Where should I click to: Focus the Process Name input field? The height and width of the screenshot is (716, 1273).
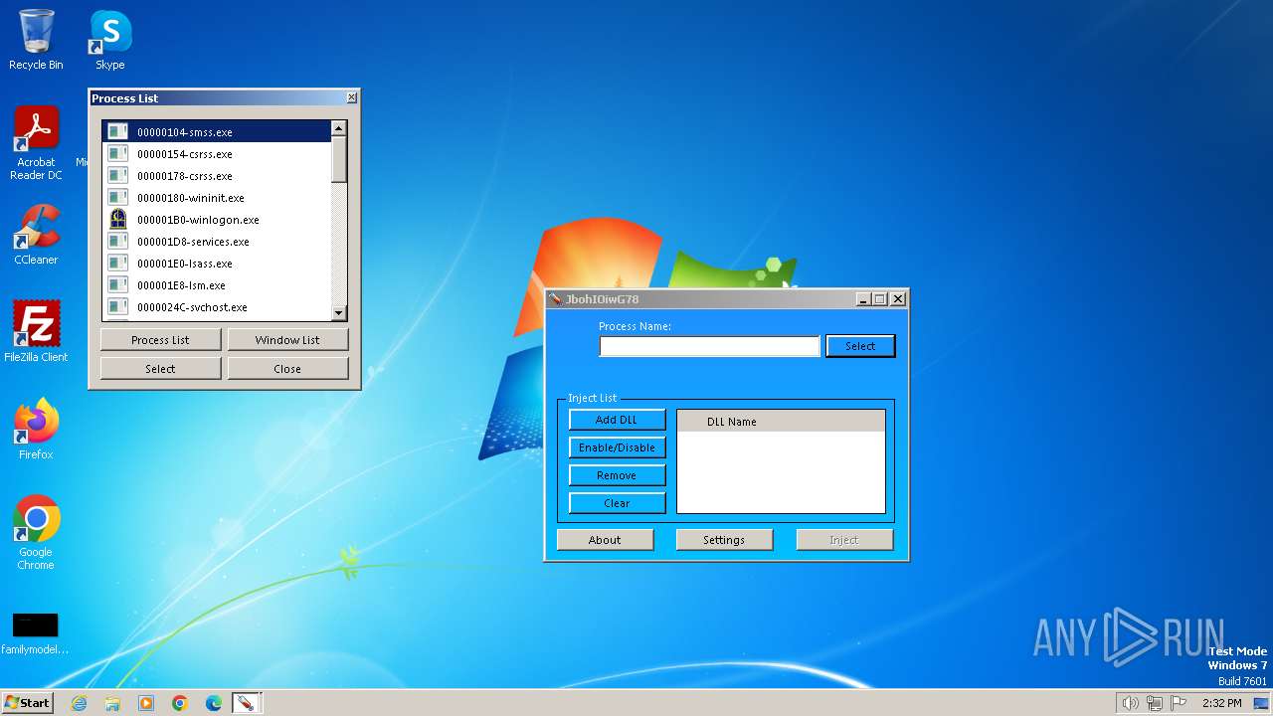[709, 346]
